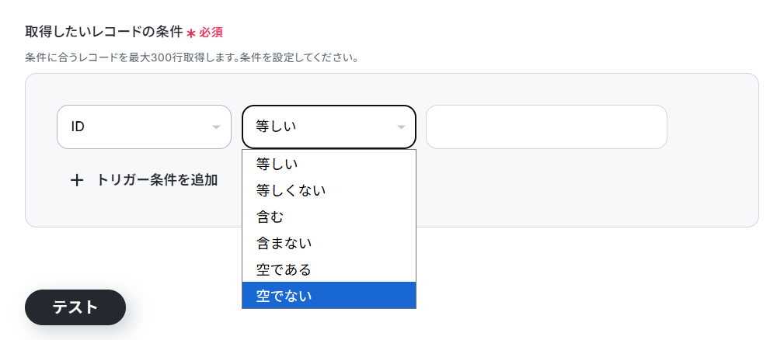Focus the empty condition value input field

coord(546,127)
